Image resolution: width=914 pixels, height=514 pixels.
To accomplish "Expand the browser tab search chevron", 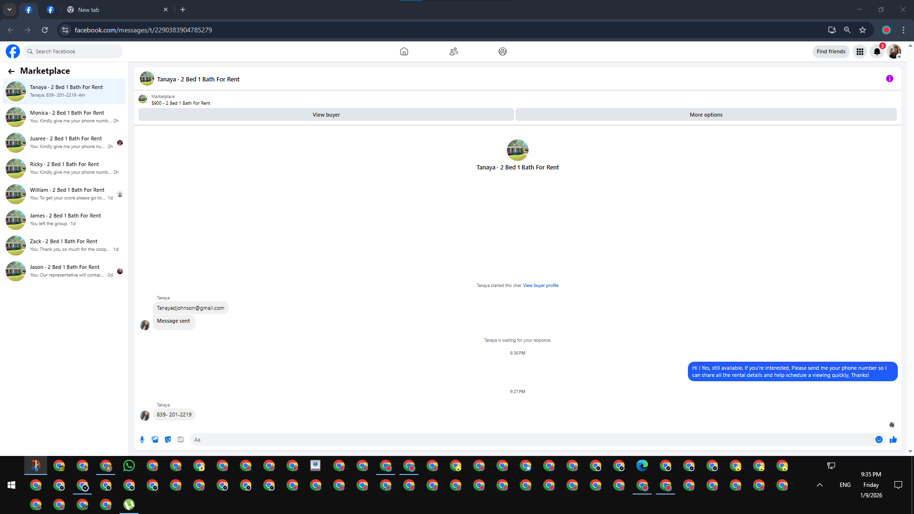I will 10,10.
